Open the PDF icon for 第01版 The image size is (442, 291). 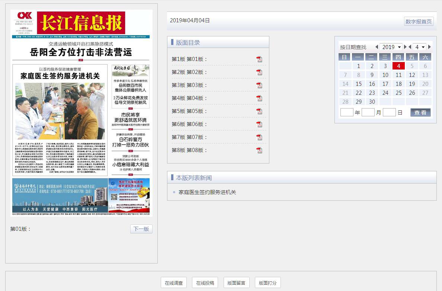(x=259, y=59)
